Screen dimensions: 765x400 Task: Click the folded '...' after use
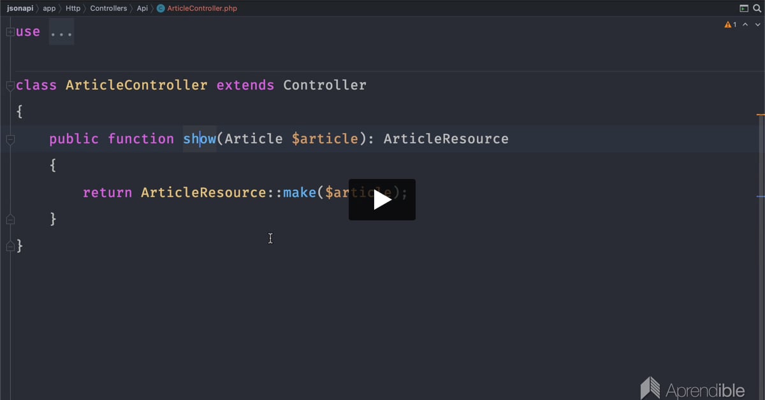[x=62, y=32]
